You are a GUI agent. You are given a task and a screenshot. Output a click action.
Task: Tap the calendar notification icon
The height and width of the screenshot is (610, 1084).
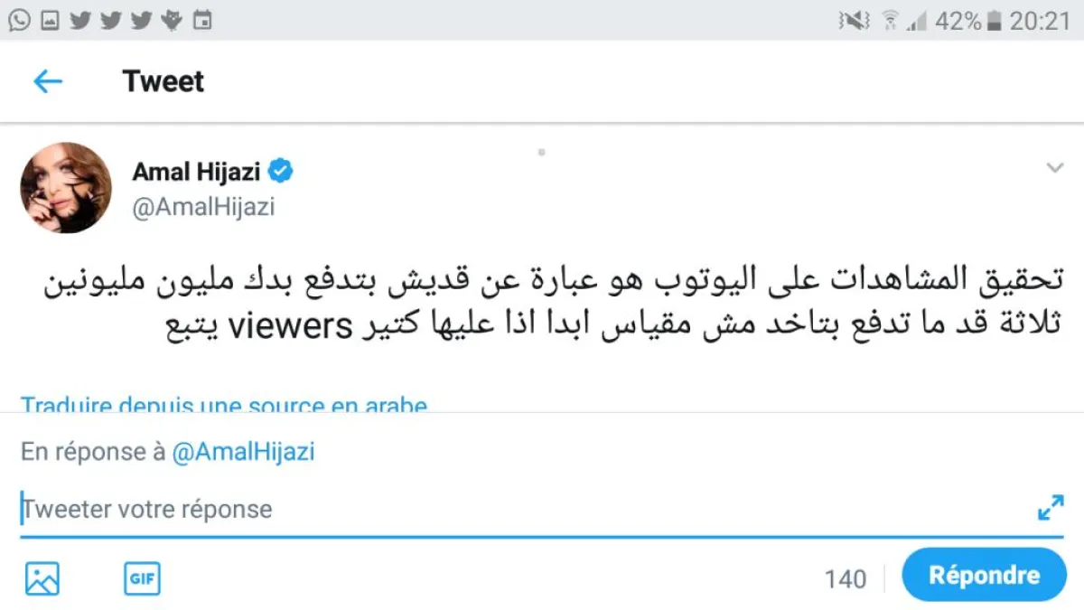point(203,20)
